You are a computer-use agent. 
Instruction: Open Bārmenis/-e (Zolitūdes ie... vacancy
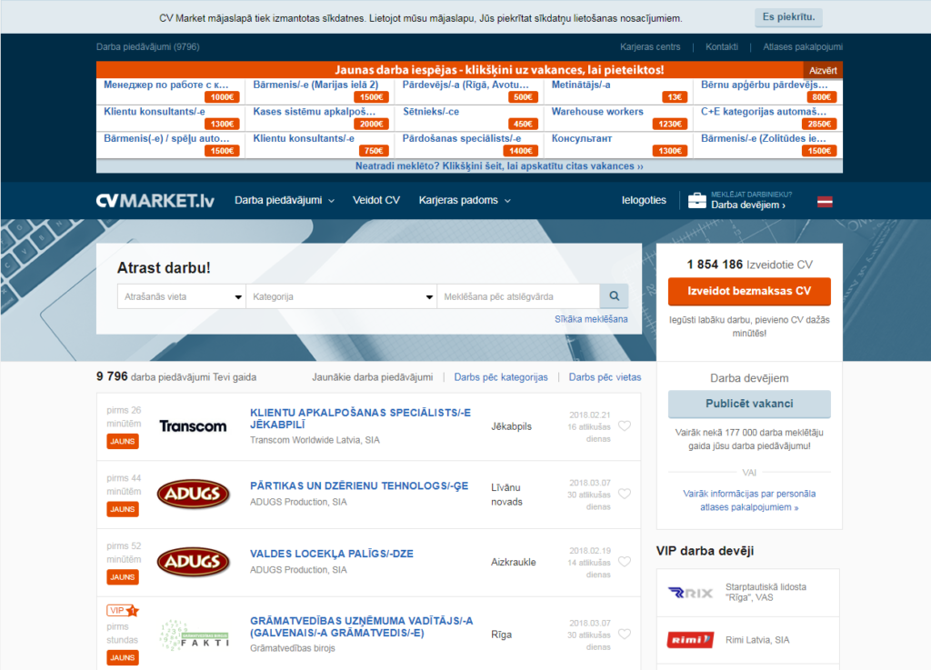pos(764,138)
